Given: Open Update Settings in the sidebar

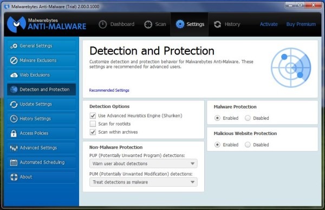Looking at the screenshot, I should (42, 104).
